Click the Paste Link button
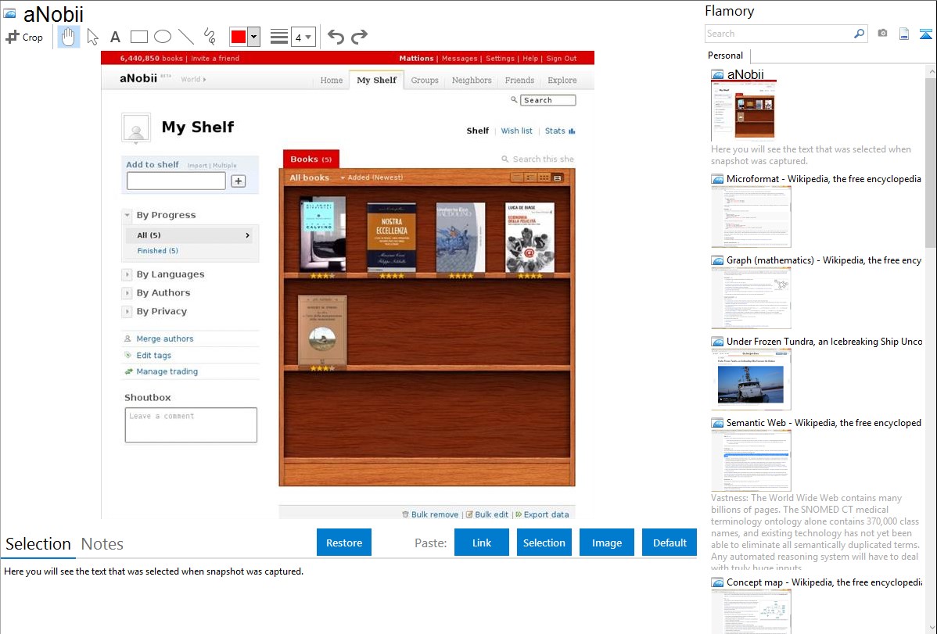 (x=482, y=543)
